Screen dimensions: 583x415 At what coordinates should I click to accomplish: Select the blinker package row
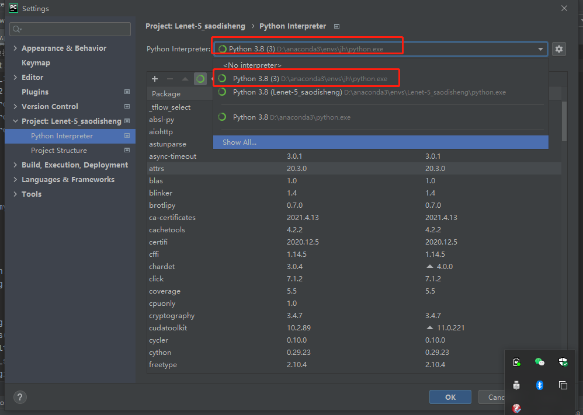pos(355,193)
